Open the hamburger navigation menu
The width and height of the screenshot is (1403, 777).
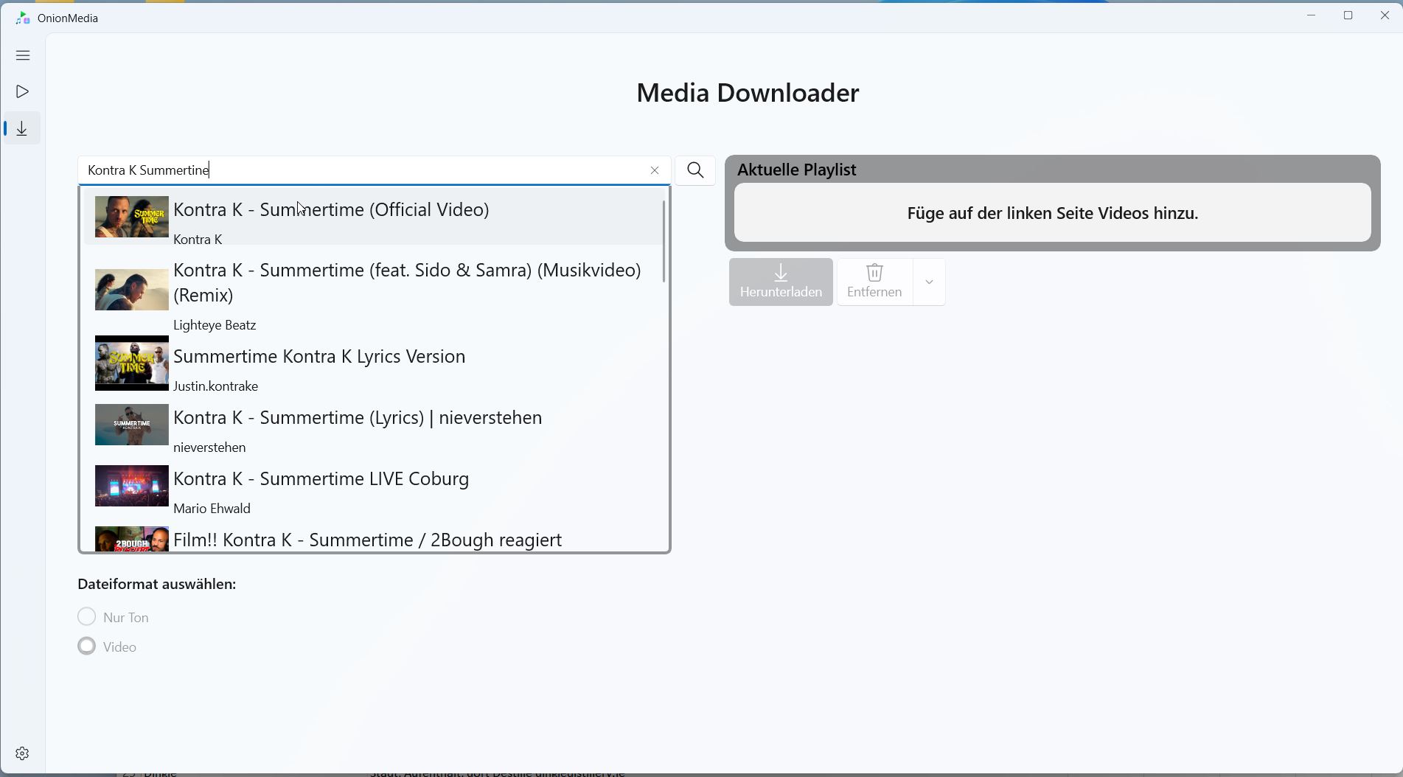pos(23,55)
